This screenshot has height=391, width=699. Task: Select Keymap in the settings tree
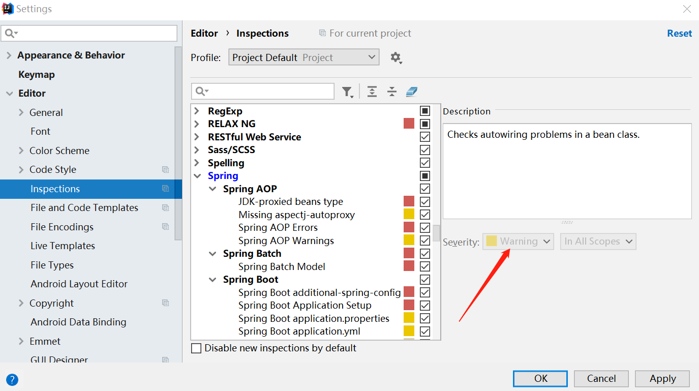tap(37, 74)
